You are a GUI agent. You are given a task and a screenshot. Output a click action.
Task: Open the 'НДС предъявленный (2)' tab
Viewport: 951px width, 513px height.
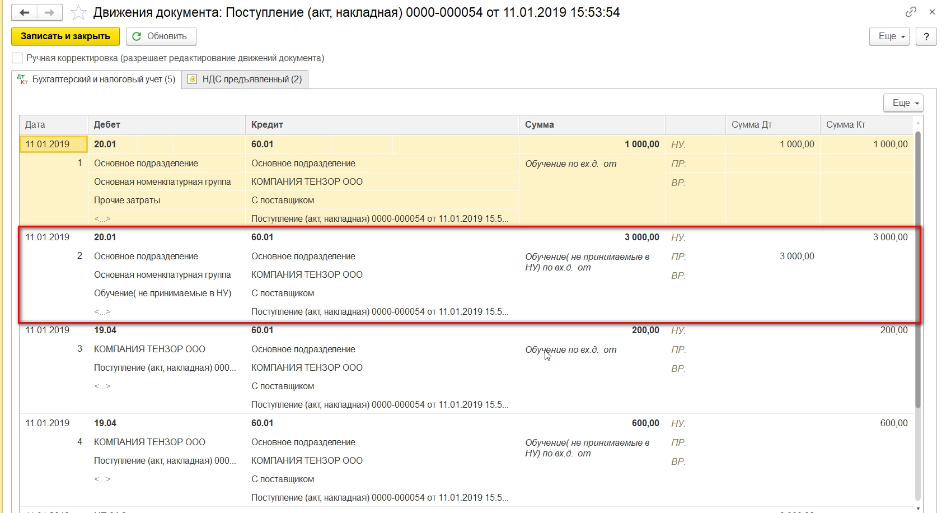point(245,80)
